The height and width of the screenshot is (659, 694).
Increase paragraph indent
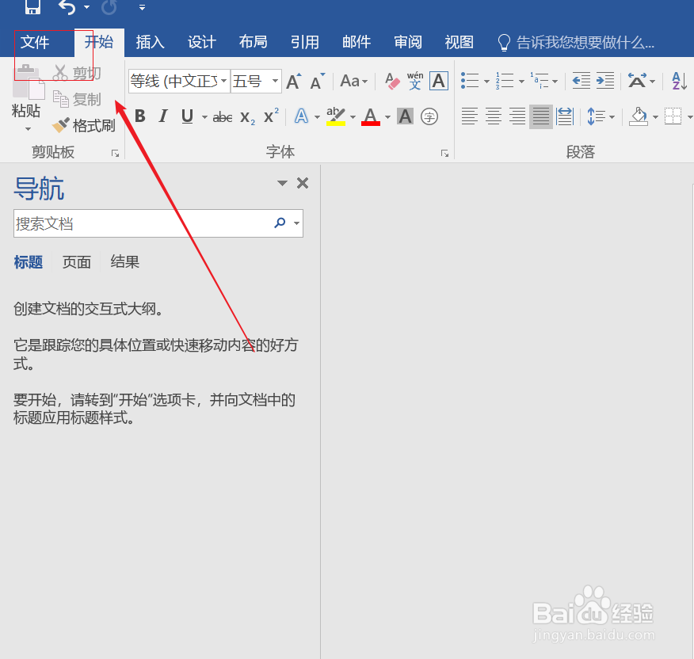[605, 81]
